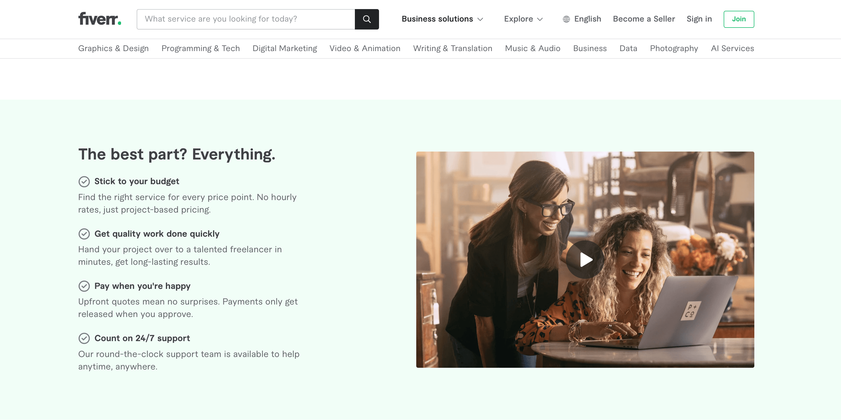841x420 pixels.
Task: Click the magnifying glass search icon
Action: [367, 19]
